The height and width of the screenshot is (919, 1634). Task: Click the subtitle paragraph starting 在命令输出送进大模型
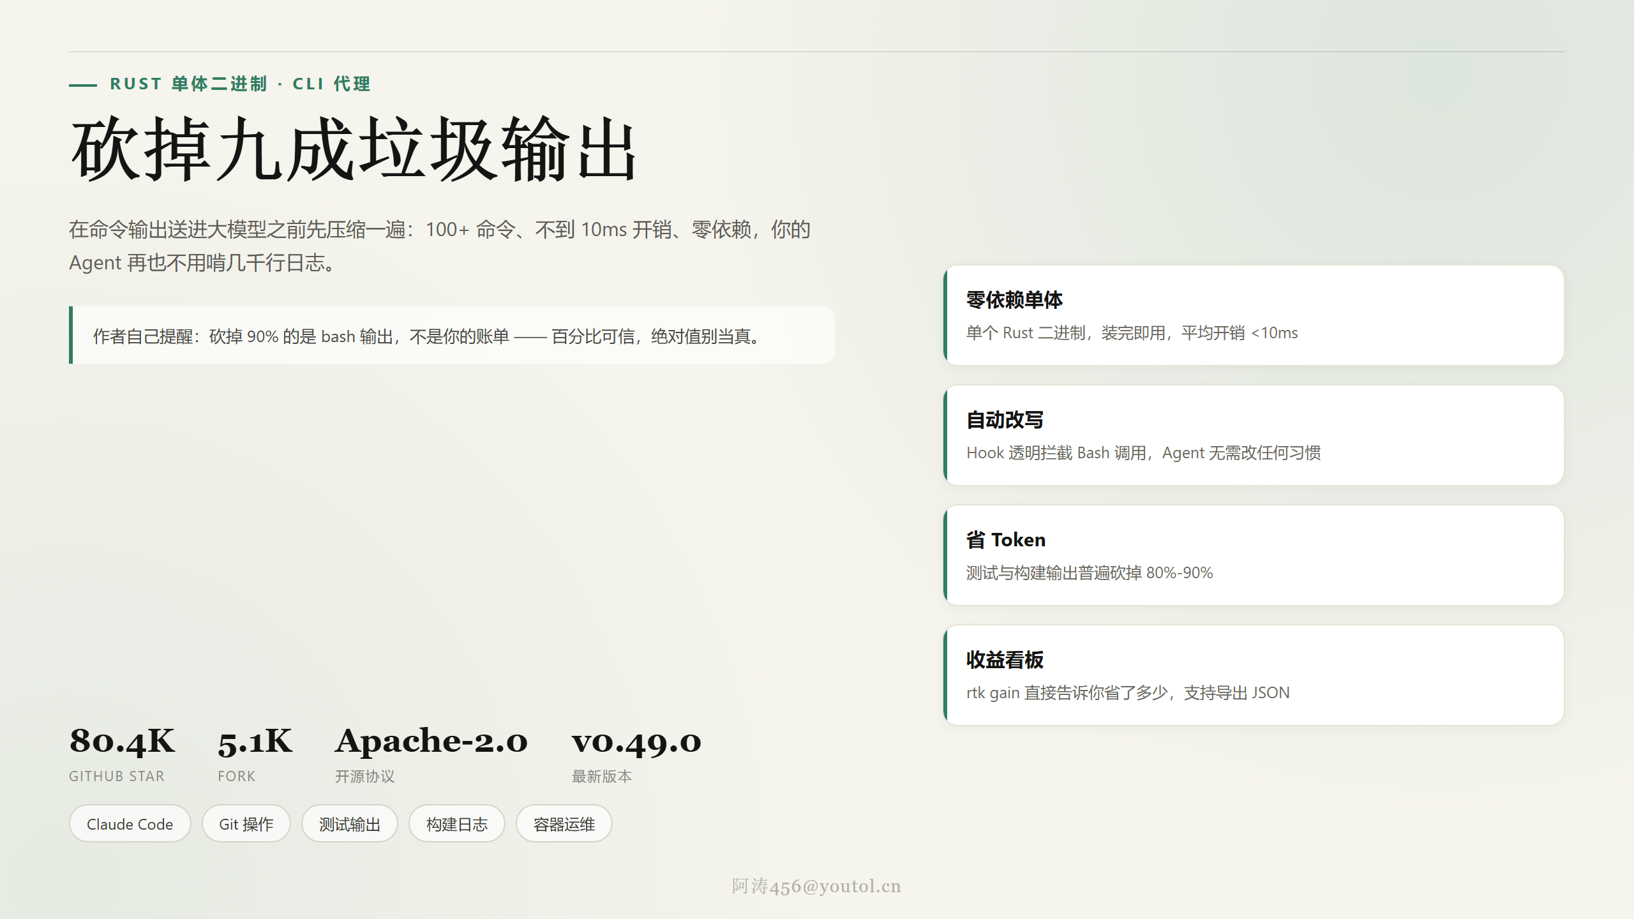pyautogui.click(x=440, y=246)
